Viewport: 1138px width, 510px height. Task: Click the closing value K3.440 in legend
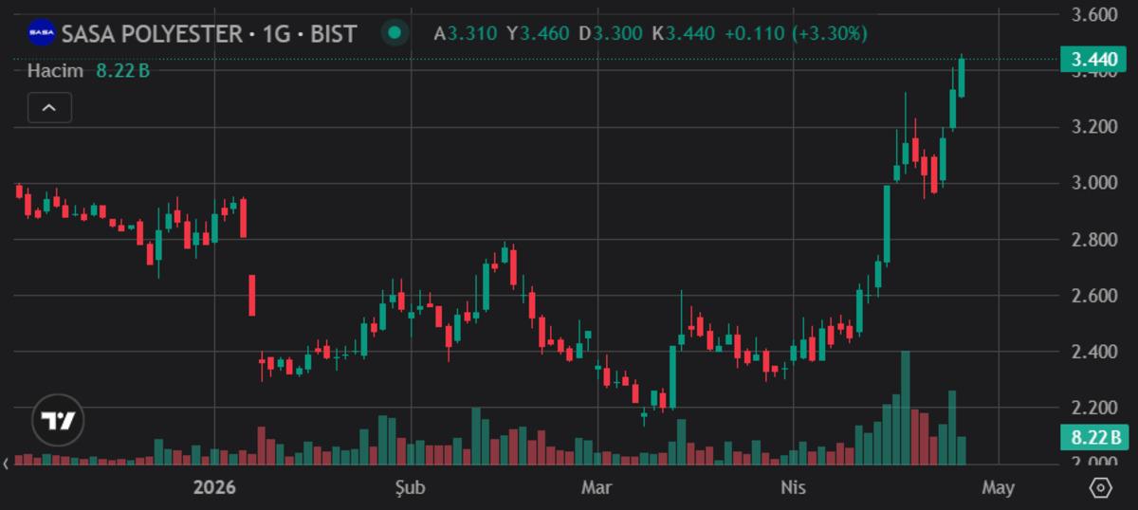(679, 34)
